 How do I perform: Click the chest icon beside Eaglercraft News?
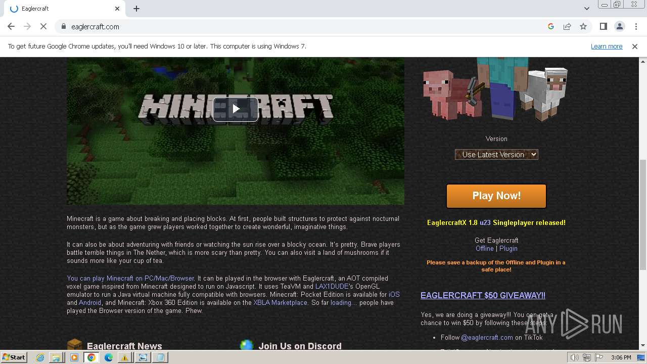coord(75,345)
